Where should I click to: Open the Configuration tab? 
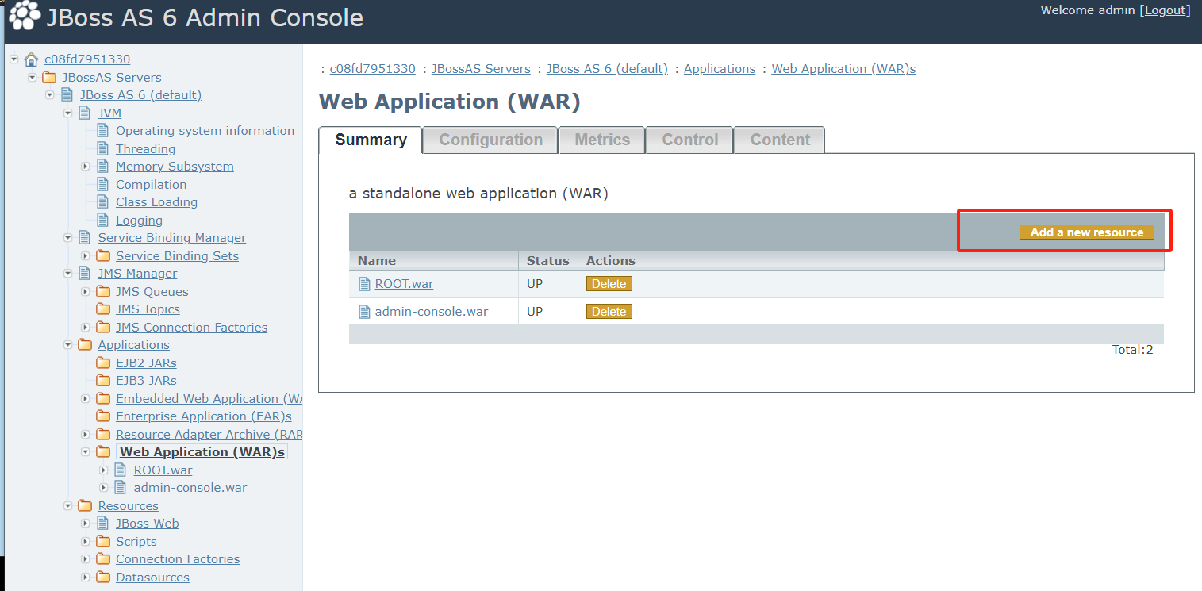click(491, 140)
